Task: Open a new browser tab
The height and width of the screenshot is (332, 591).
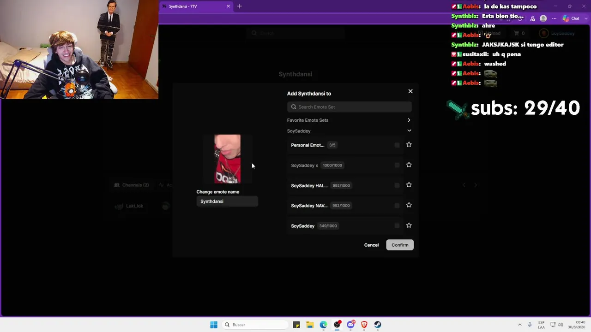Action: (x=239, y=6)
